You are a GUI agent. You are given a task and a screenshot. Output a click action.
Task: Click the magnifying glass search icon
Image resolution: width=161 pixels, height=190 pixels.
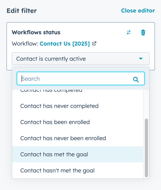(x=136, y=80)
